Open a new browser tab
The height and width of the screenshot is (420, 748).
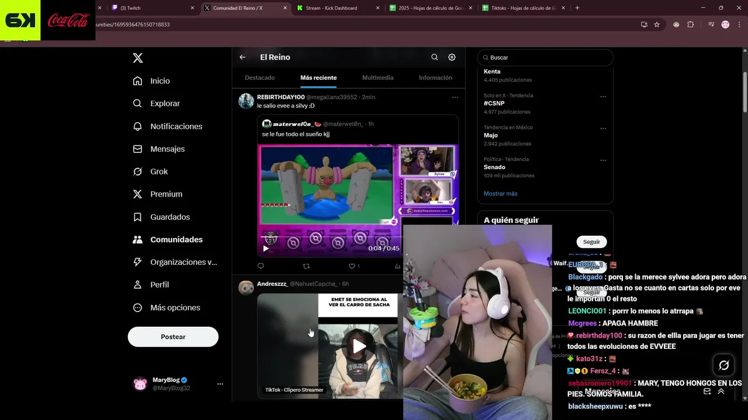[577, 8]
